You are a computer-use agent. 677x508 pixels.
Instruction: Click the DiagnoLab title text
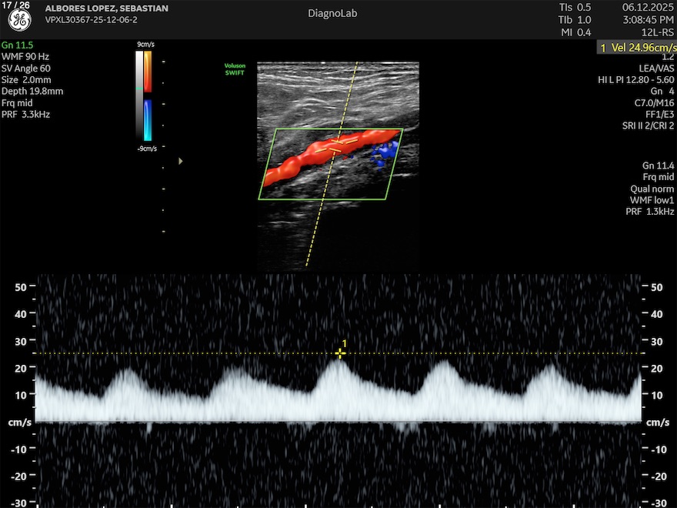click(332, 13)
